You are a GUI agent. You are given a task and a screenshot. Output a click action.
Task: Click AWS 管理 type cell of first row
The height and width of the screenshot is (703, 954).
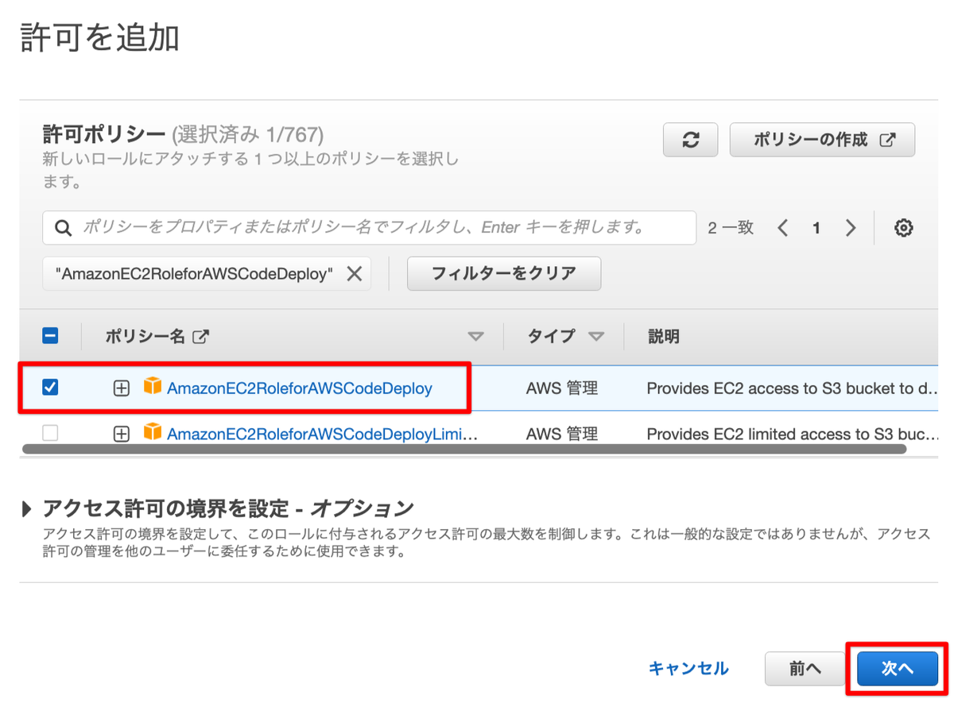coord(562,388)
